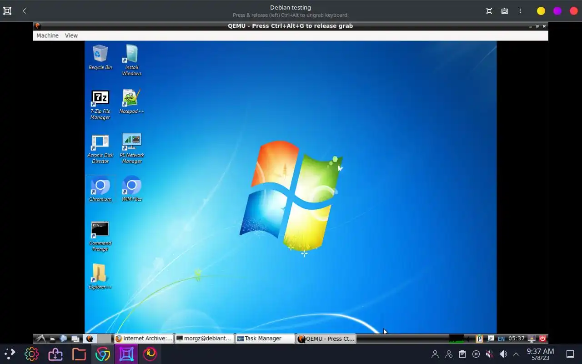Open the Notepad++ desktop shortcut
Image resolution: width=582 pixels, height=364 pixels.
[131, 101]
